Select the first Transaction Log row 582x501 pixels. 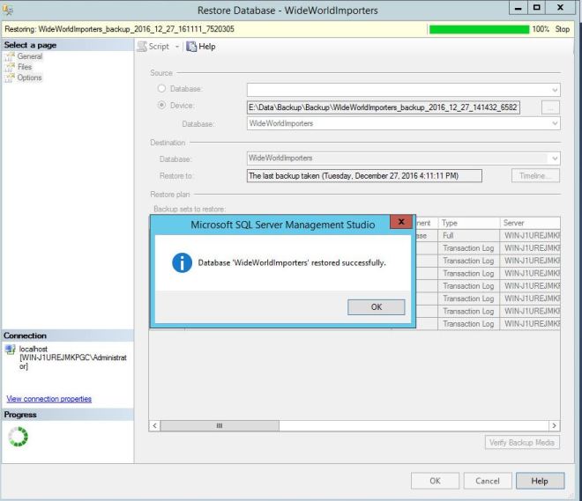click(x=469, y=248)
